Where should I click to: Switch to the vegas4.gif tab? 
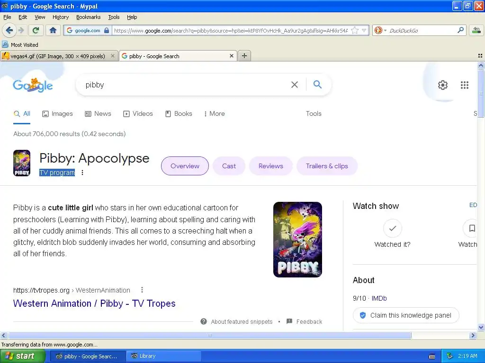[57, 56]
